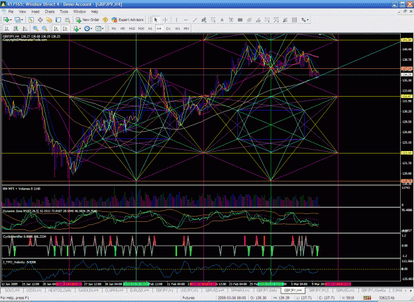Image resolution: width=414 pixels, height=302 pixels.
Task: Switch timeframe to H1
Action: [x=150, y=28]
